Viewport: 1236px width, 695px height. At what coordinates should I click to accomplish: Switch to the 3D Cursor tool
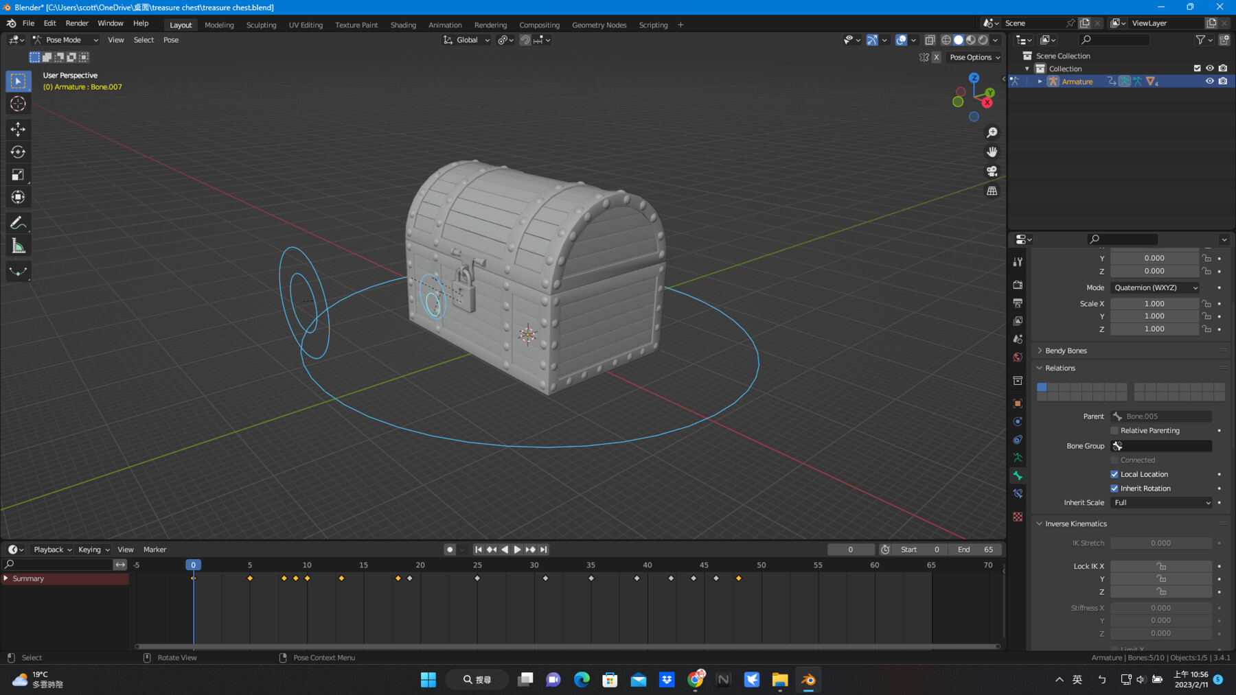(19, 104)
